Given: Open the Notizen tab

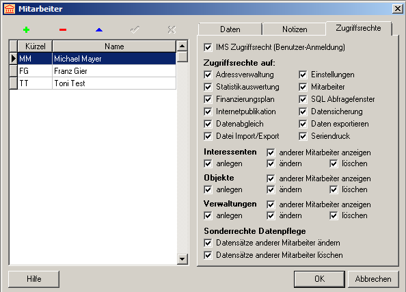Looking at the screenshot, I should (295, 29).
